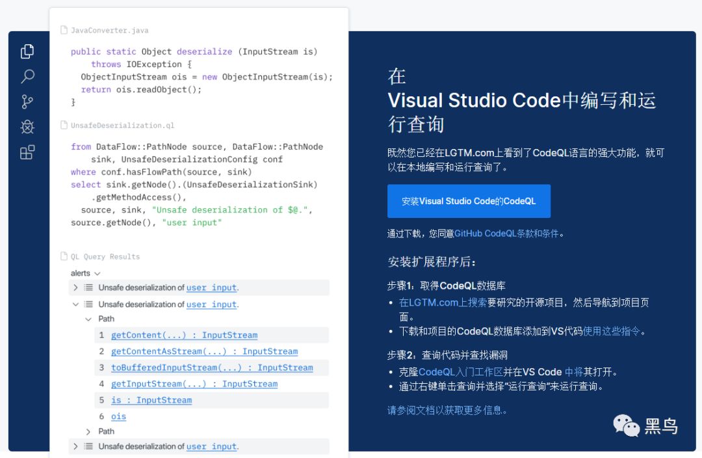Screen dimensions: 702x458
Task: Collapse the expanded Path node
Action: click(88, 319)
